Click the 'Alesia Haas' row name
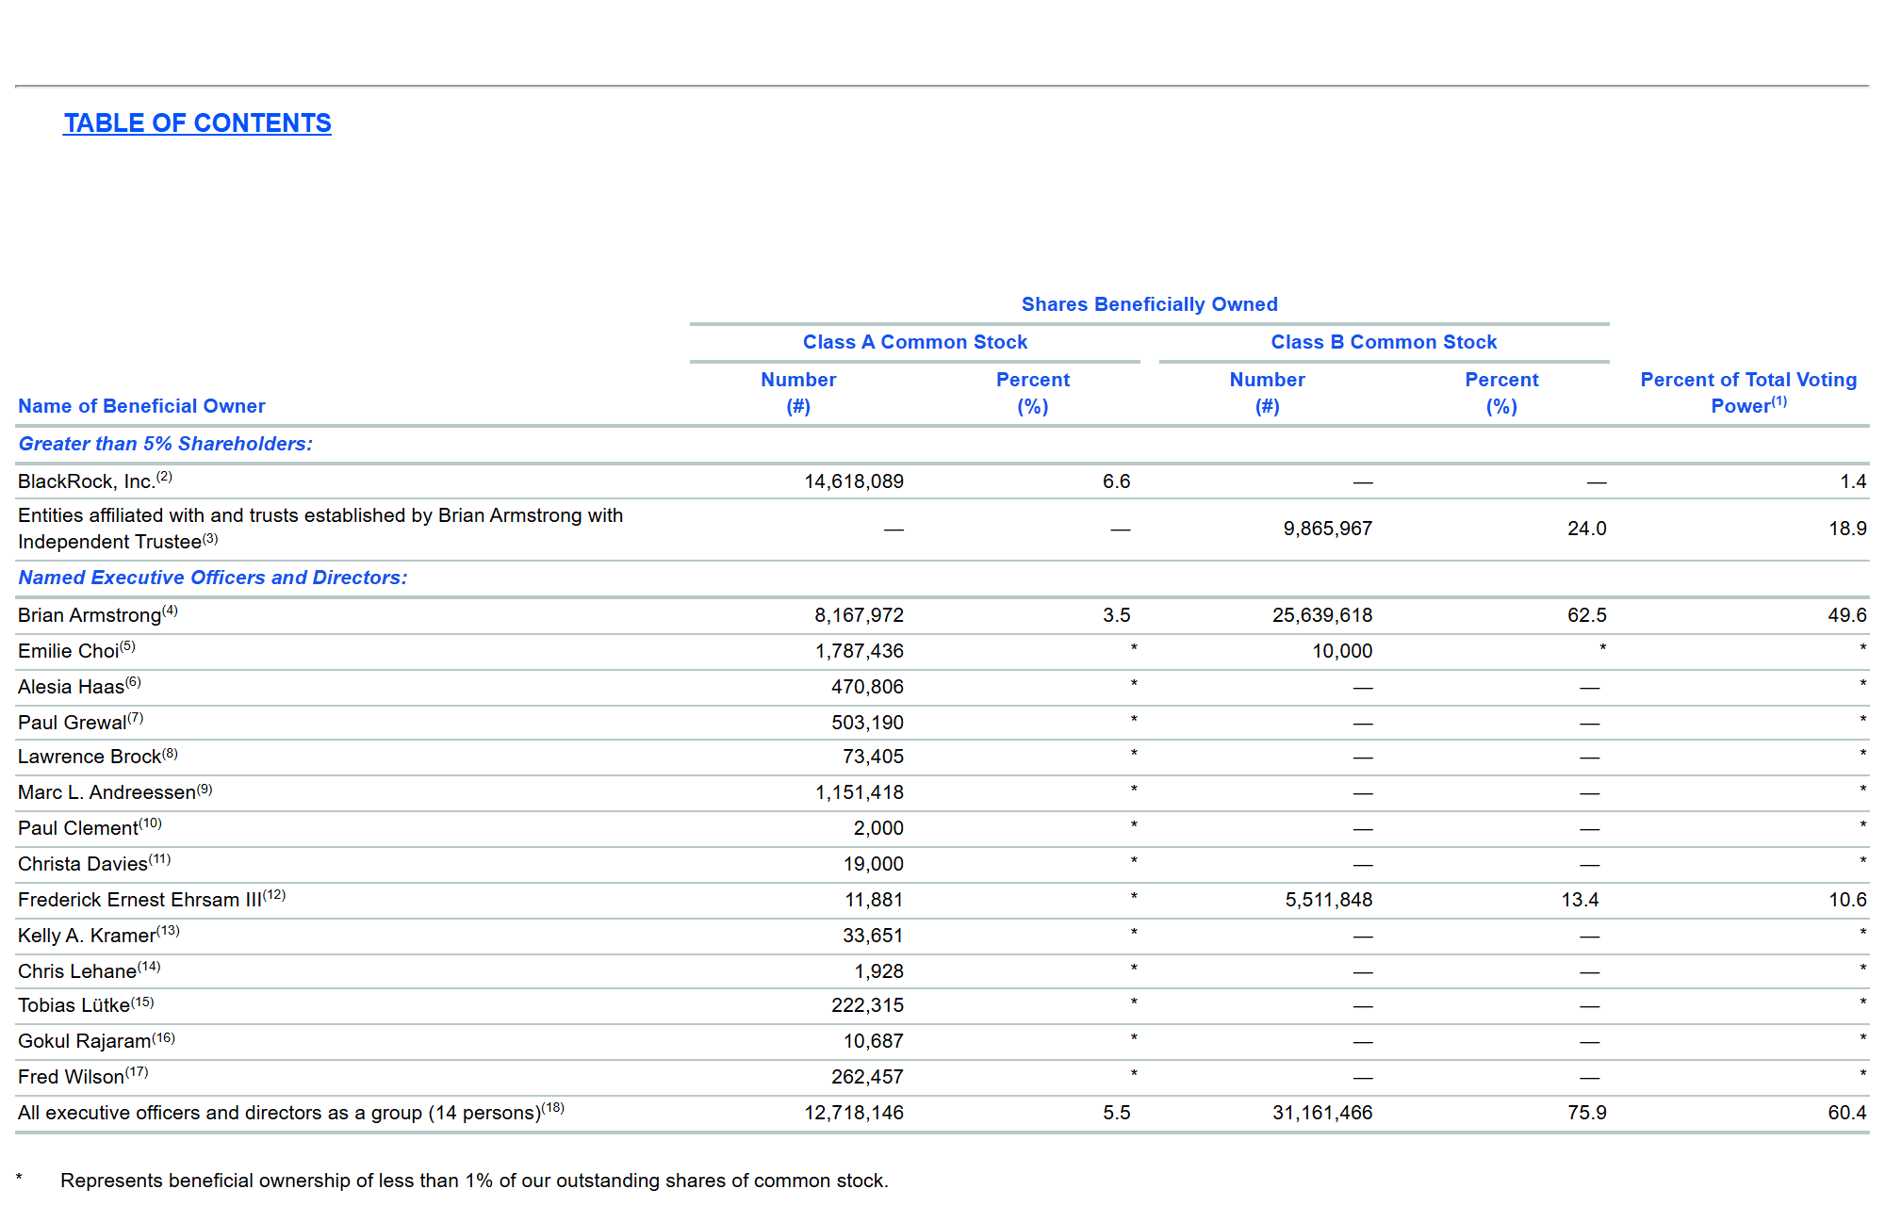Screen dimensions: 1885x1206 [x=71, y=687]
